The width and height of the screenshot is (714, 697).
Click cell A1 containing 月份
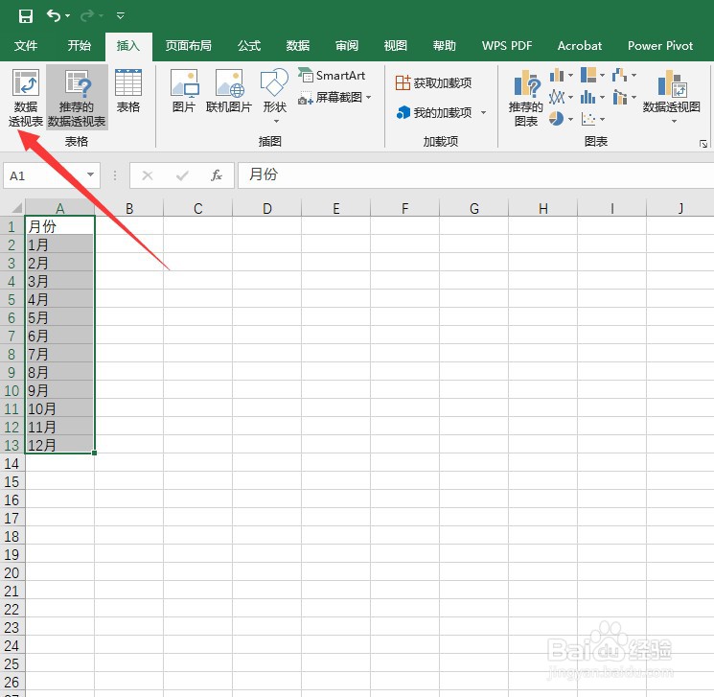click(59, 226)
